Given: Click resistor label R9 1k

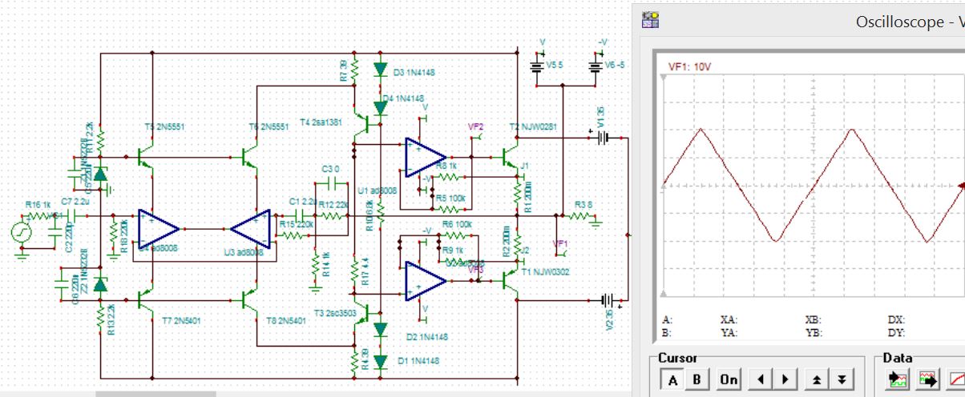Looking at the screenshot, I should pyautogui.click(x=453, y=251).
